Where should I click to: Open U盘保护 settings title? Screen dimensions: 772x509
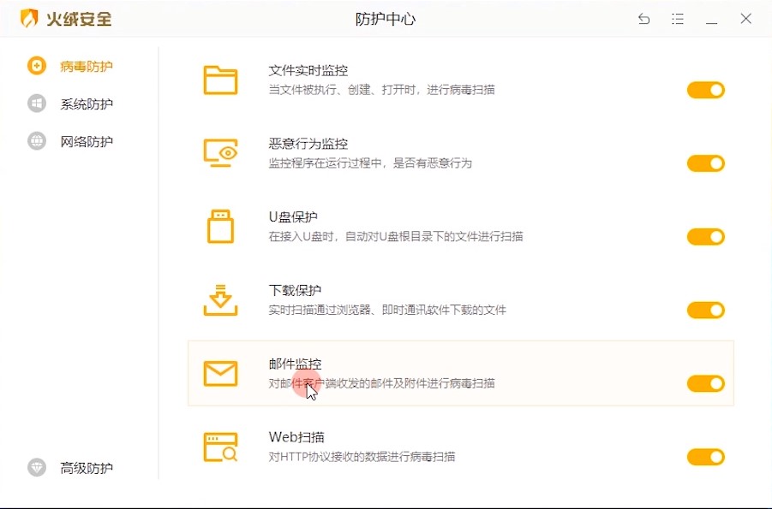pos(293,217)
